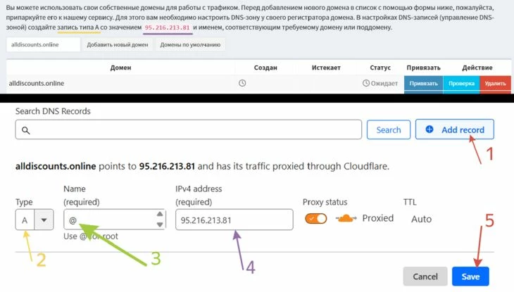Click the Добавить новый домен button
The image size is (514, 292).
(x=118, y=44)
